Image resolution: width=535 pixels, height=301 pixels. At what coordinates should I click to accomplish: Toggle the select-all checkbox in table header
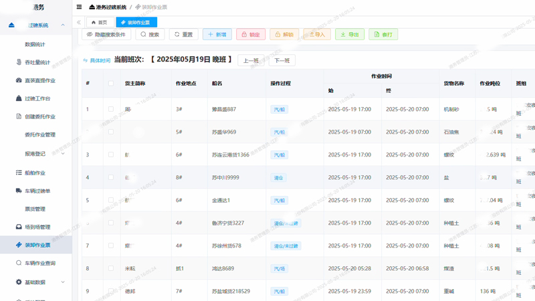(111, 84)
